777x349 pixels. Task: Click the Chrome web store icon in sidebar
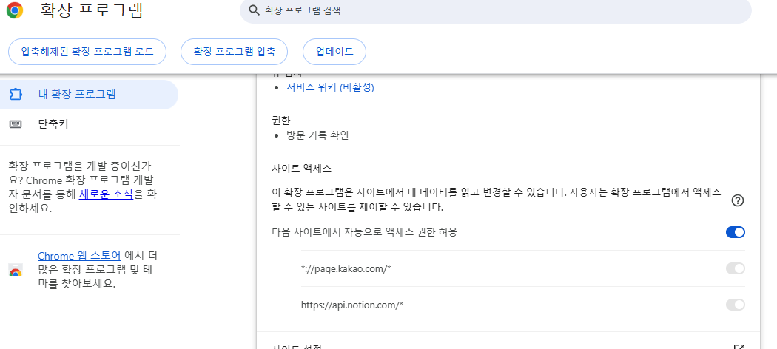[16, 271]
